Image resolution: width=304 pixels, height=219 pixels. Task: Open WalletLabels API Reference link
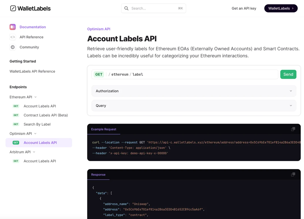[32, 71]
